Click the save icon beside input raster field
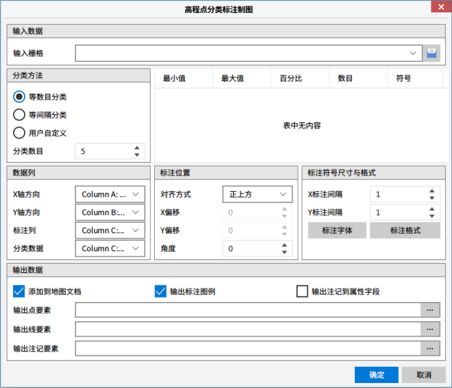 (x=432, y=53)
